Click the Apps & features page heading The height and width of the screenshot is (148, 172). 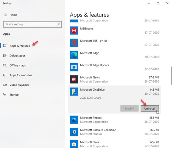89,15
